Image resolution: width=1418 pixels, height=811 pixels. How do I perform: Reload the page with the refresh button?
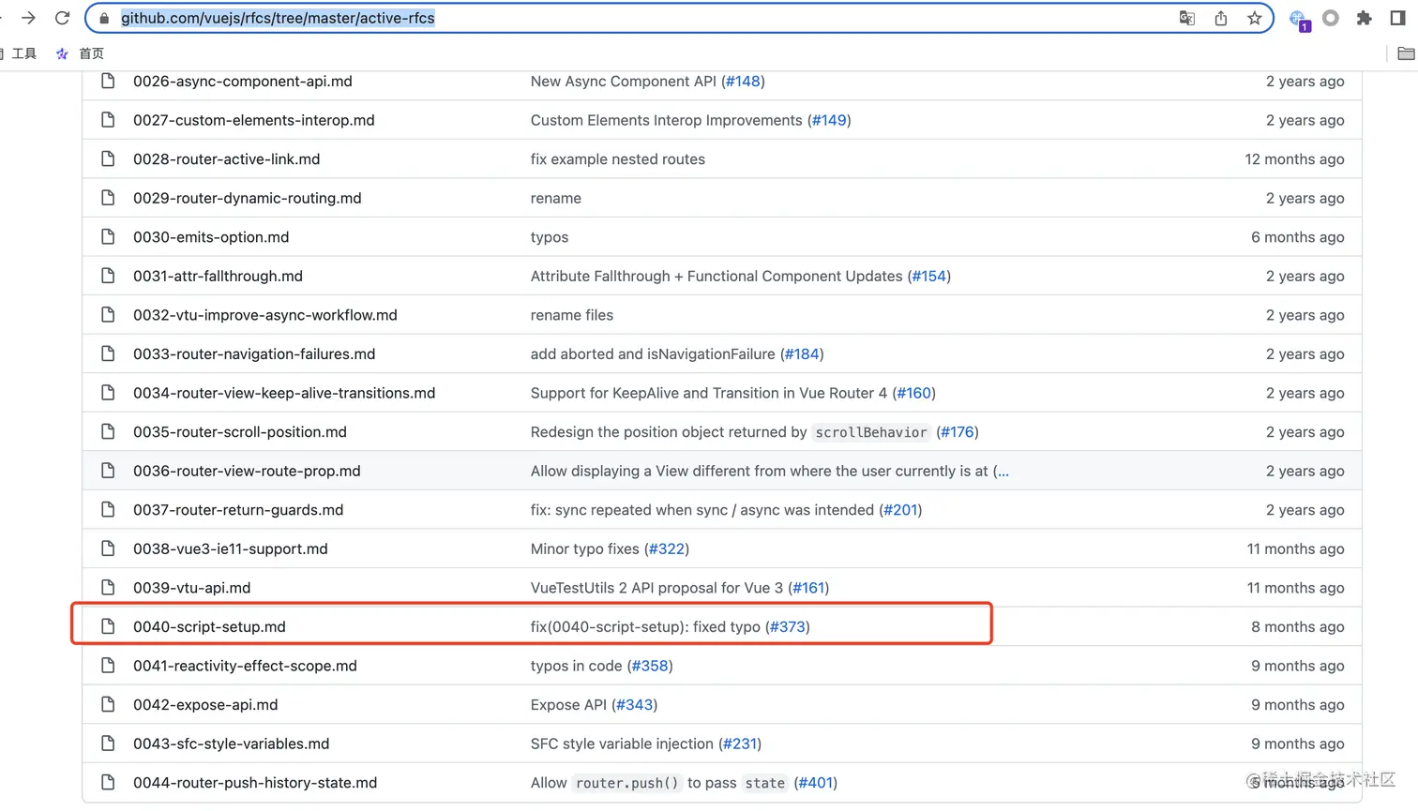point(63,18)
